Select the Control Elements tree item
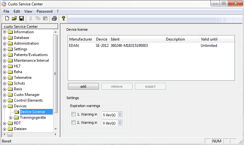The height and width of the screenshot is (145, 244). (28, 100)
